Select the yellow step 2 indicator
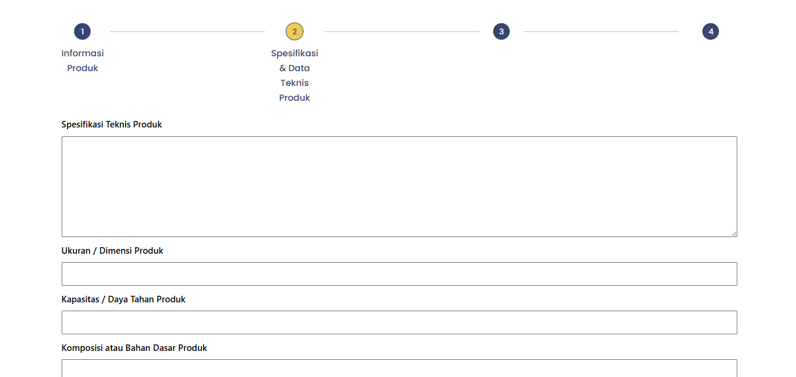Screen dimensions: 796x377 tap(295, 31)
